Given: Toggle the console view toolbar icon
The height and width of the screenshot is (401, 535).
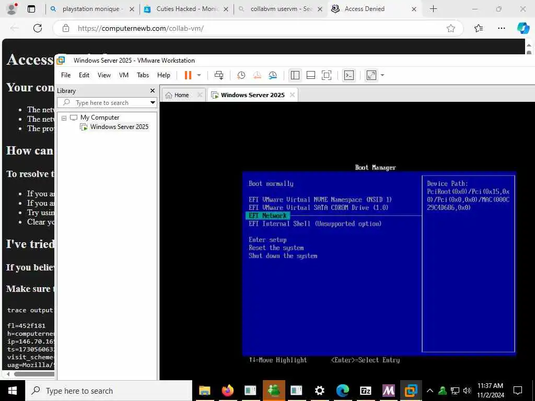Looking at the screenshot, I should [x=349, y=75].
